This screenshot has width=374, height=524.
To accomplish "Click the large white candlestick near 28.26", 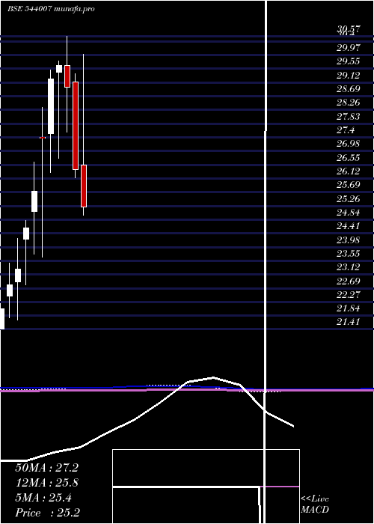I will click(51, 106).
